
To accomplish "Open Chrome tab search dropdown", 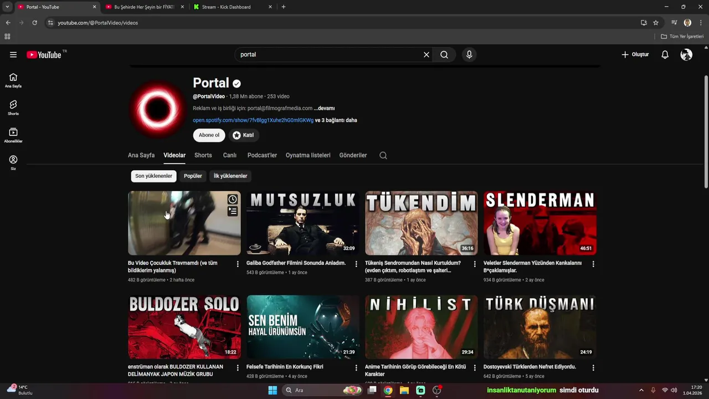I will (7, 7).
